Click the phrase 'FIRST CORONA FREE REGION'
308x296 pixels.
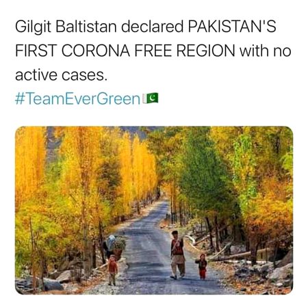(x=125, y=51)
